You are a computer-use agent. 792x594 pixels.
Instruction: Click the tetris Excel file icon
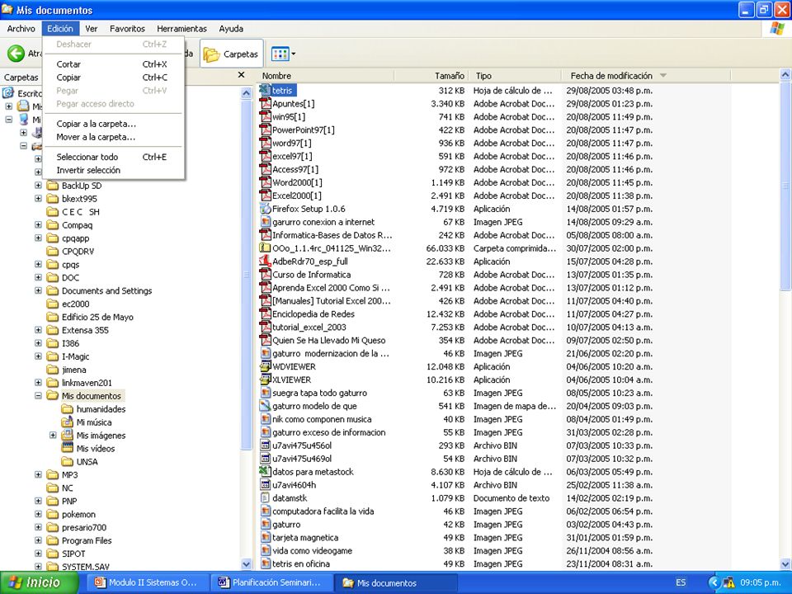[x=265, y=90]
